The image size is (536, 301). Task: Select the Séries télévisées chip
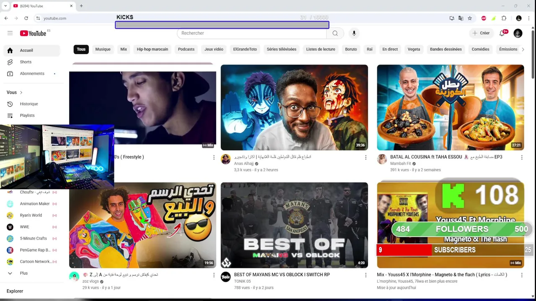pyautogui.click(x=281, y=49)
